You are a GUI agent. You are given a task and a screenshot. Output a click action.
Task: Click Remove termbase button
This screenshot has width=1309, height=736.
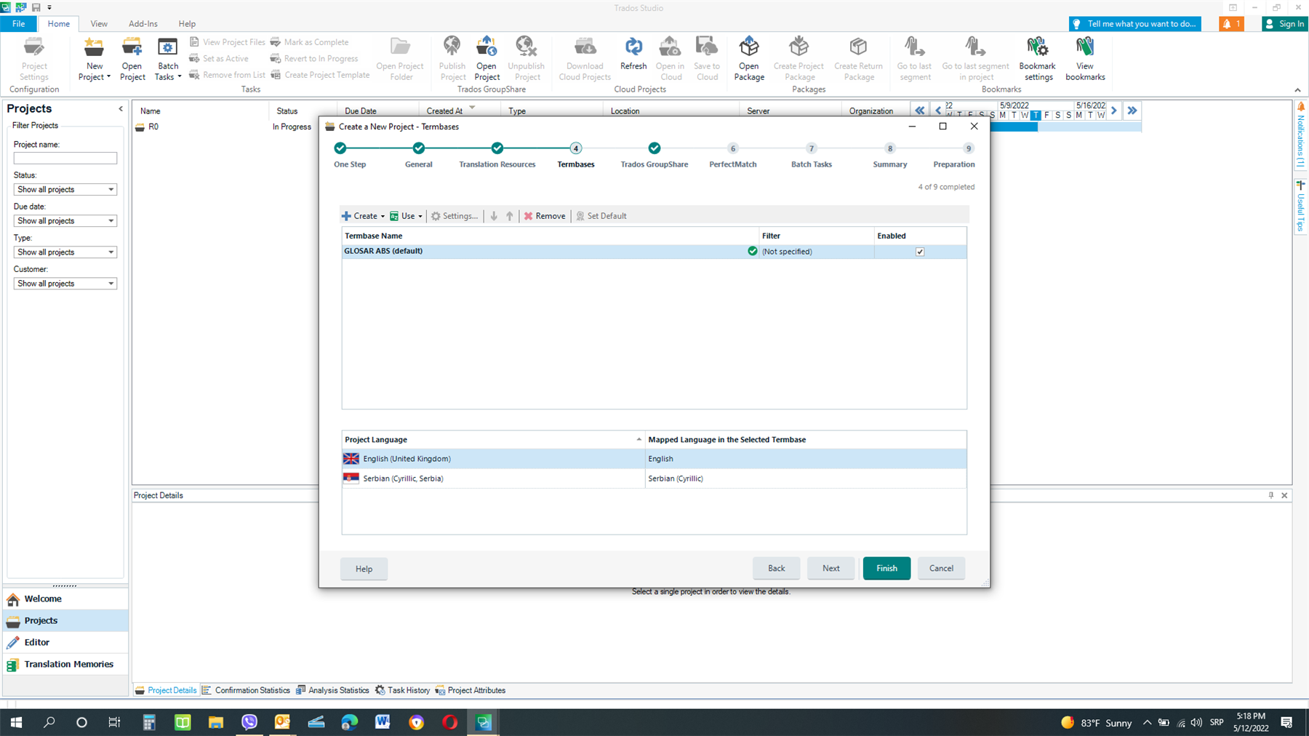(x=545, y=216)
